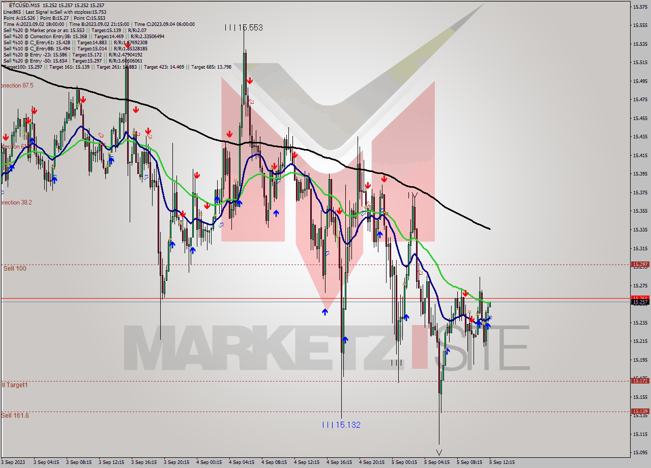This screenshot has width=651, height=468.
Task: Click 15.095 on the price scale
Action: [x=640, y=452]
